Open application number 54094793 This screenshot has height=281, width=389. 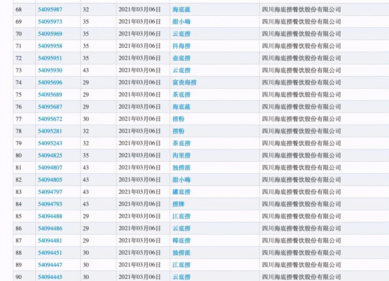pos(50,204)
